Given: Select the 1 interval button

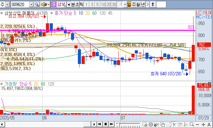Looking at the screenshot, I should click(x=86, y=4).
